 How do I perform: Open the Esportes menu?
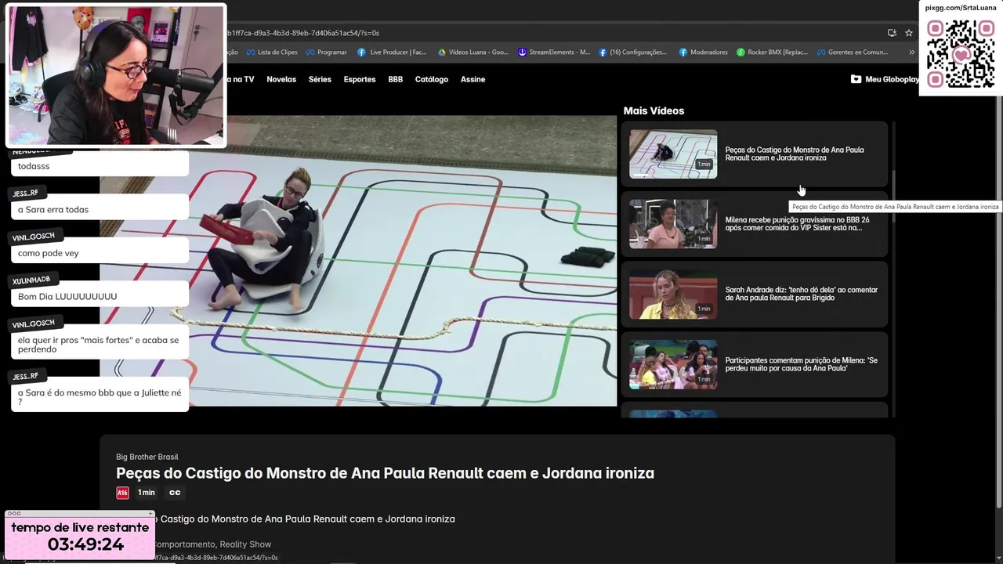(x=360, y=79)
